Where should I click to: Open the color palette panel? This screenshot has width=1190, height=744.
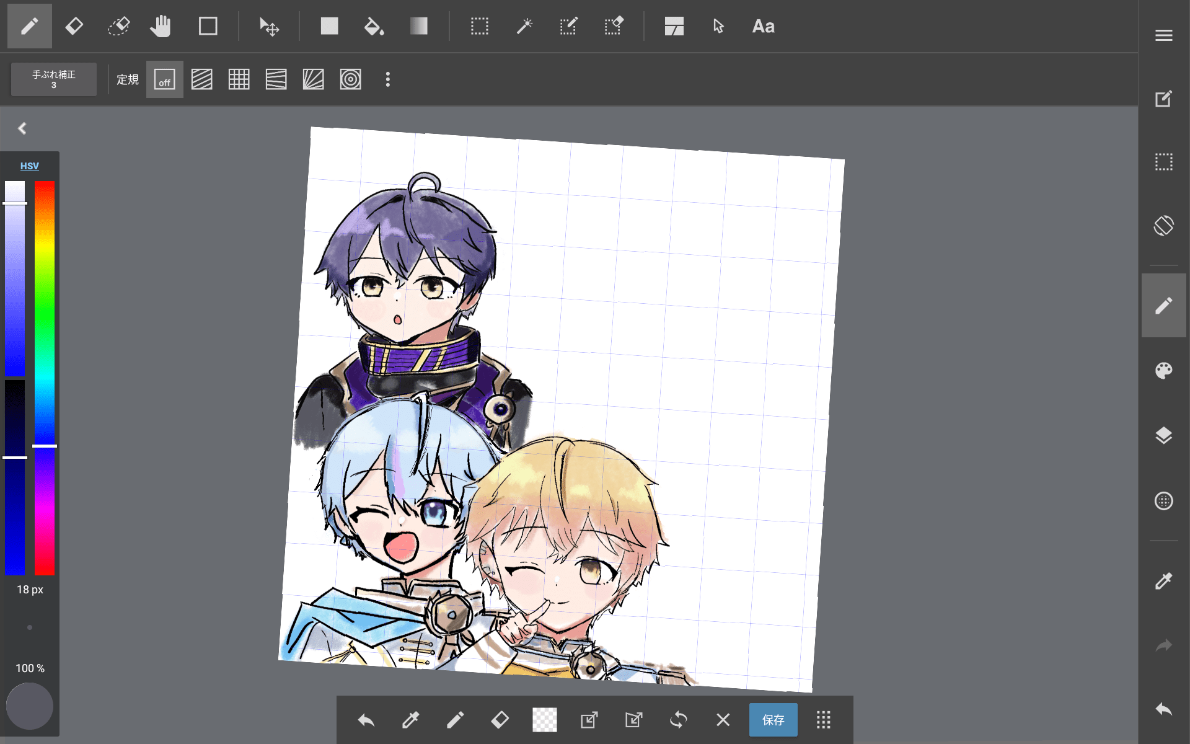(1163, 370)
